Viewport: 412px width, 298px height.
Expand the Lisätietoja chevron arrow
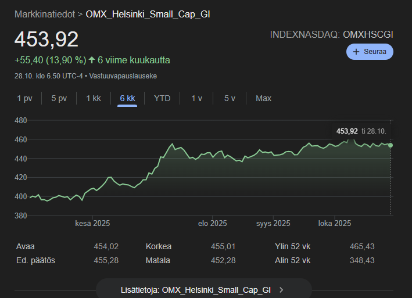pyautogui.click(x=282, y=289)
